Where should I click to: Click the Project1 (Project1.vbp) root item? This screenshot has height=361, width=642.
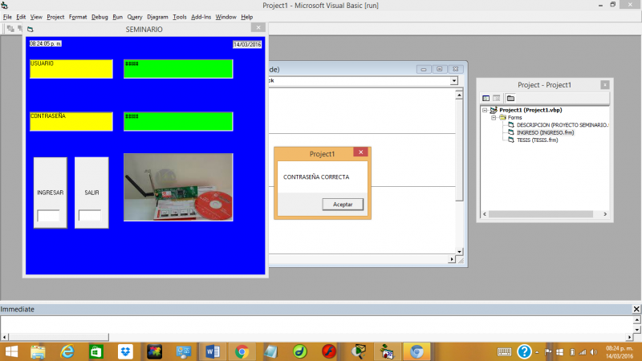pyautogui.click(x=530, y=110)
